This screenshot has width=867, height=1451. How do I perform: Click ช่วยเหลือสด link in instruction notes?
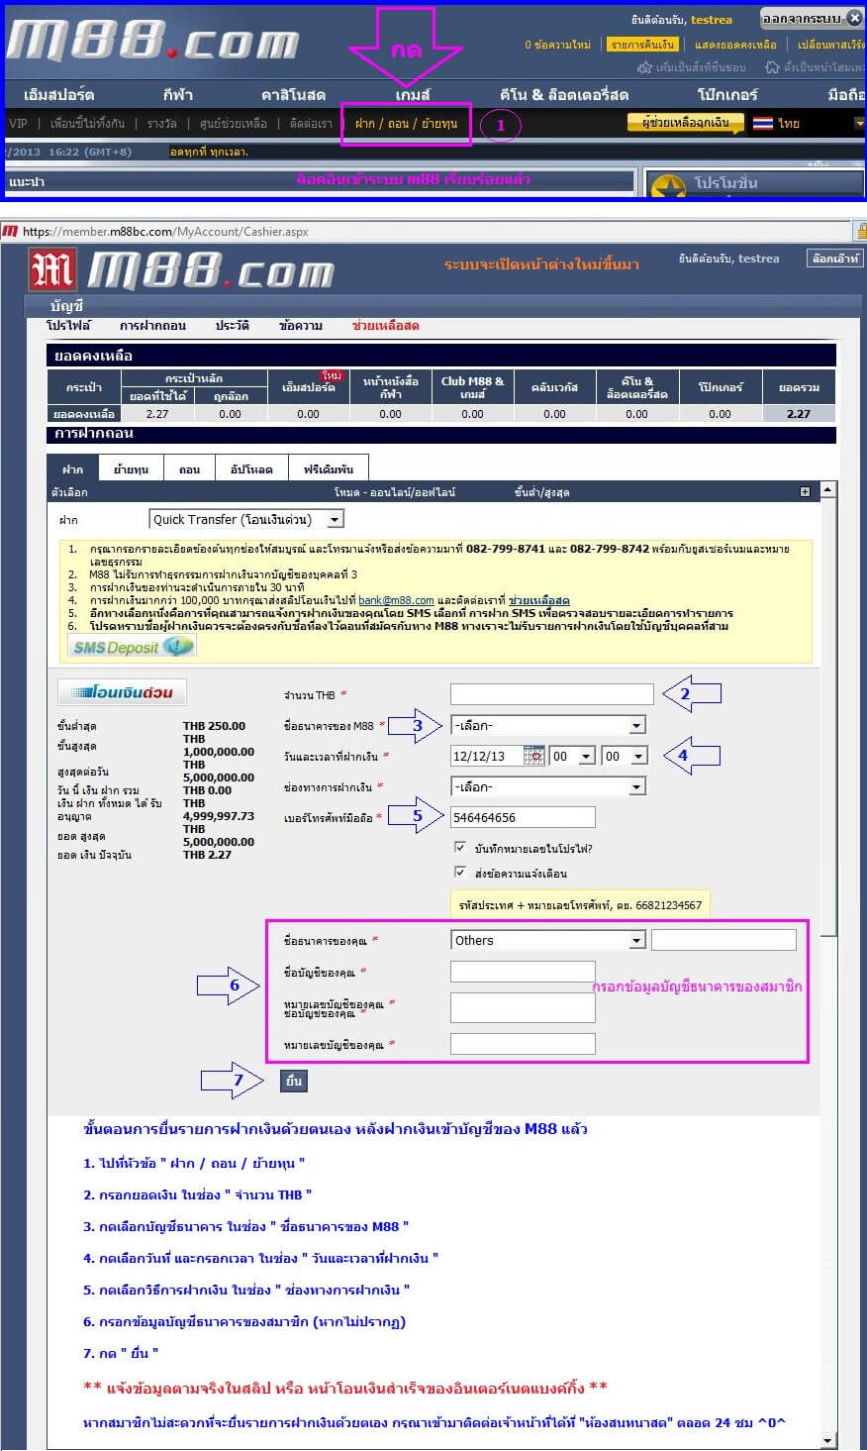coord(538,600)
